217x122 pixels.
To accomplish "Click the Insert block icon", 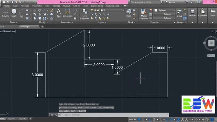I will click(x=129, y=13).
